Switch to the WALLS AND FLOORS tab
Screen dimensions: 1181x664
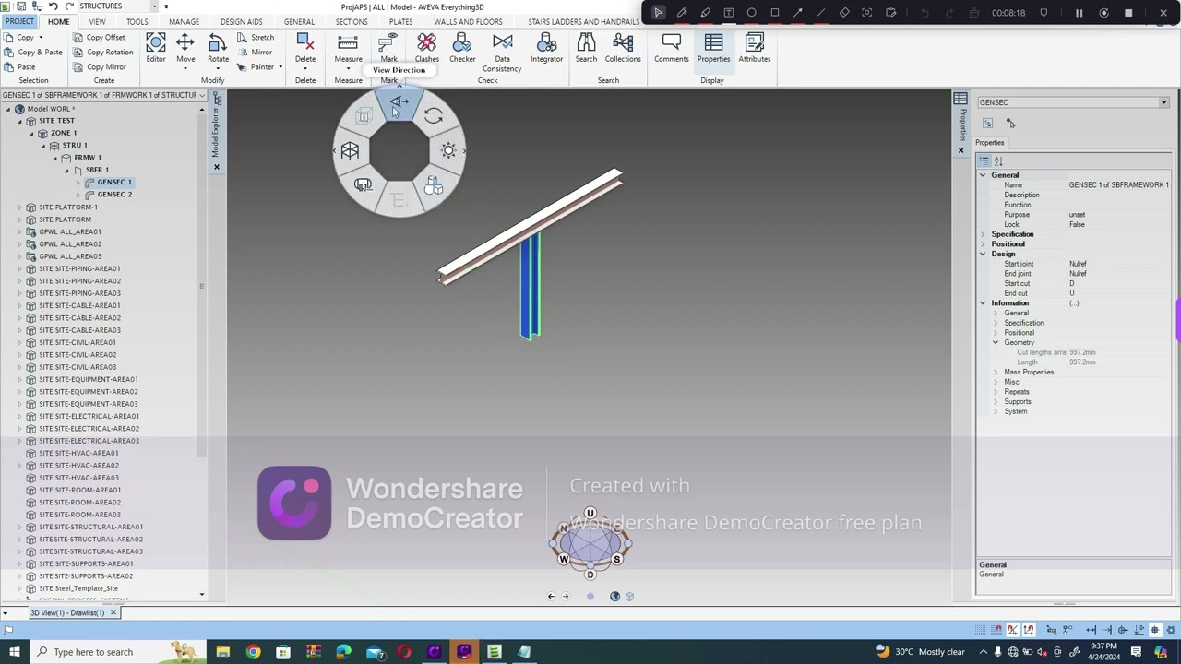tap(469, 21)
